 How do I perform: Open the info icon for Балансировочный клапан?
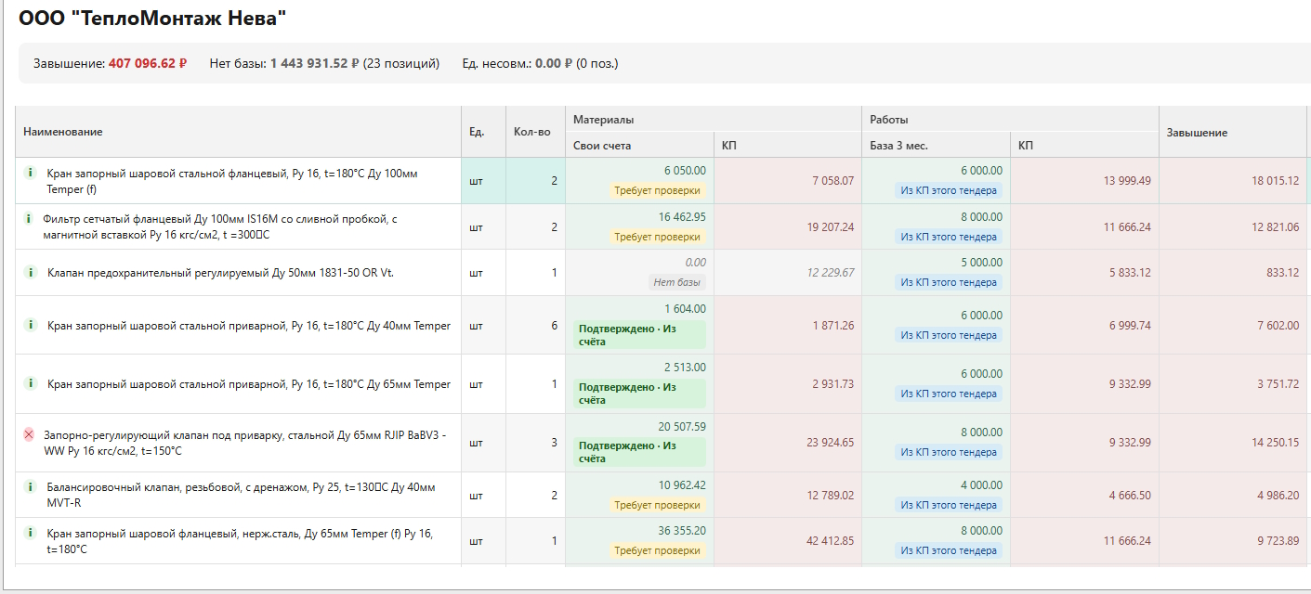pos(29,486)
